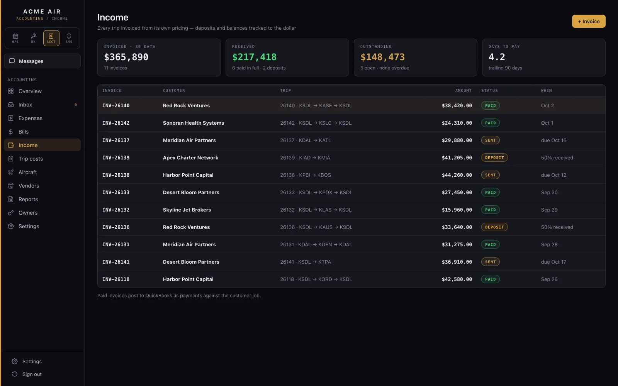Click the Received total $217,418
Viewport: 618px width, 386px height.
click(x=254, y=57)
